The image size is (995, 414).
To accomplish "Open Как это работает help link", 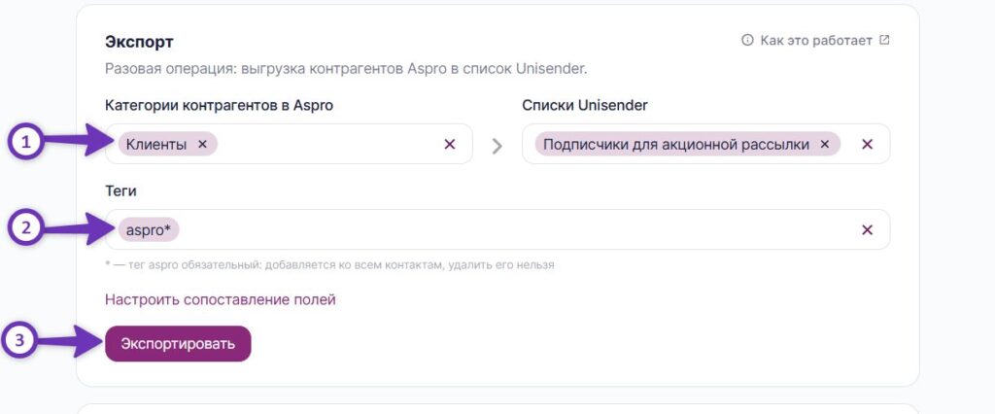I will (x=816, y=41).
